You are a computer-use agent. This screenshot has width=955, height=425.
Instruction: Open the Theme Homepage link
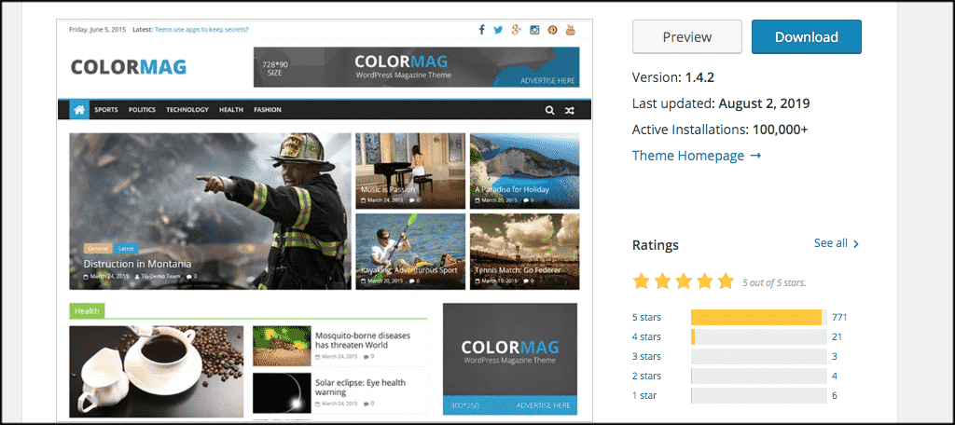point(697,156)
